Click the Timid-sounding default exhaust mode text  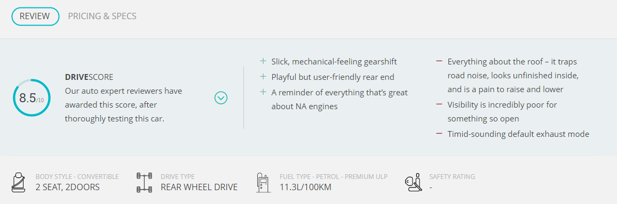(518, 134)
